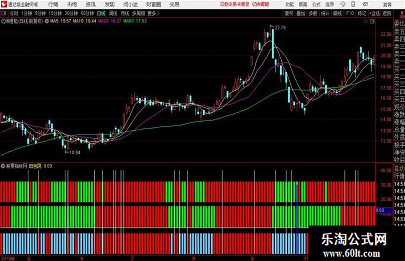This screenshot has height=261, width=405.
Task: Click the 返回 back button
Action: [x=387, y=13]
